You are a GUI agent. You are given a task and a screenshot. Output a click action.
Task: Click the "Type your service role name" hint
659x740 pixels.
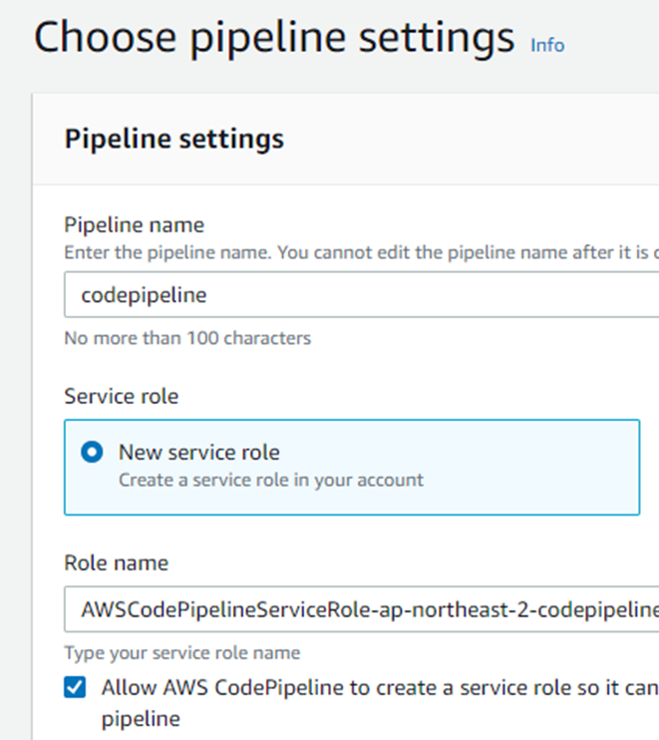[182, 654]
